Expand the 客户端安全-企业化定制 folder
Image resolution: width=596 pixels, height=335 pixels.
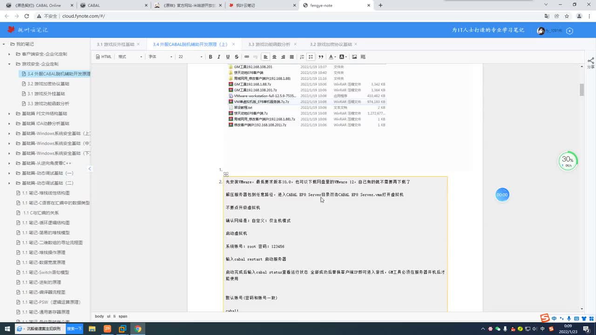click(9, 54)
